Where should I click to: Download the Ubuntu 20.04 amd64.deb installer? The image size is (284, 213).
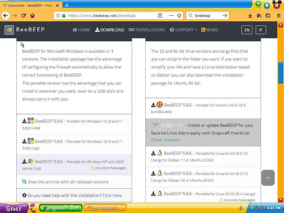[x=203, y=108]
